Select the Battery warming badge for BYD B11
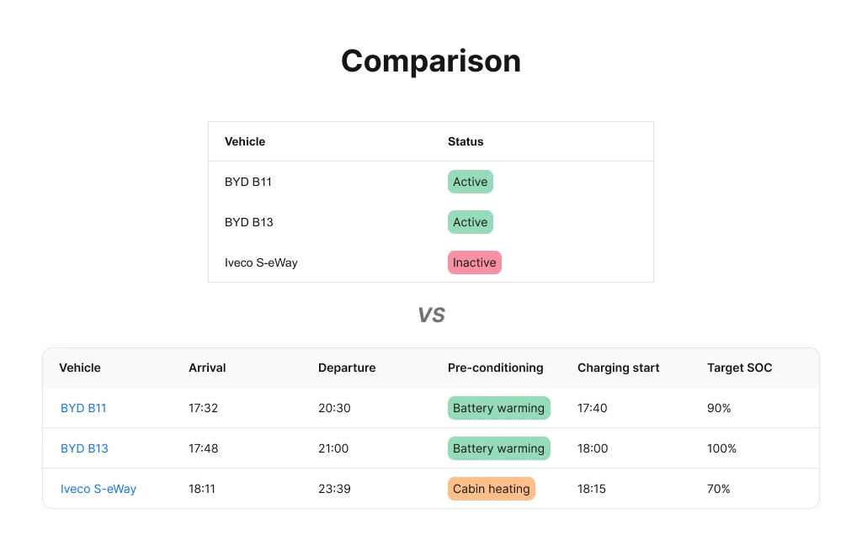This screenshot has height=551, width=862. (x=498, y=408)
